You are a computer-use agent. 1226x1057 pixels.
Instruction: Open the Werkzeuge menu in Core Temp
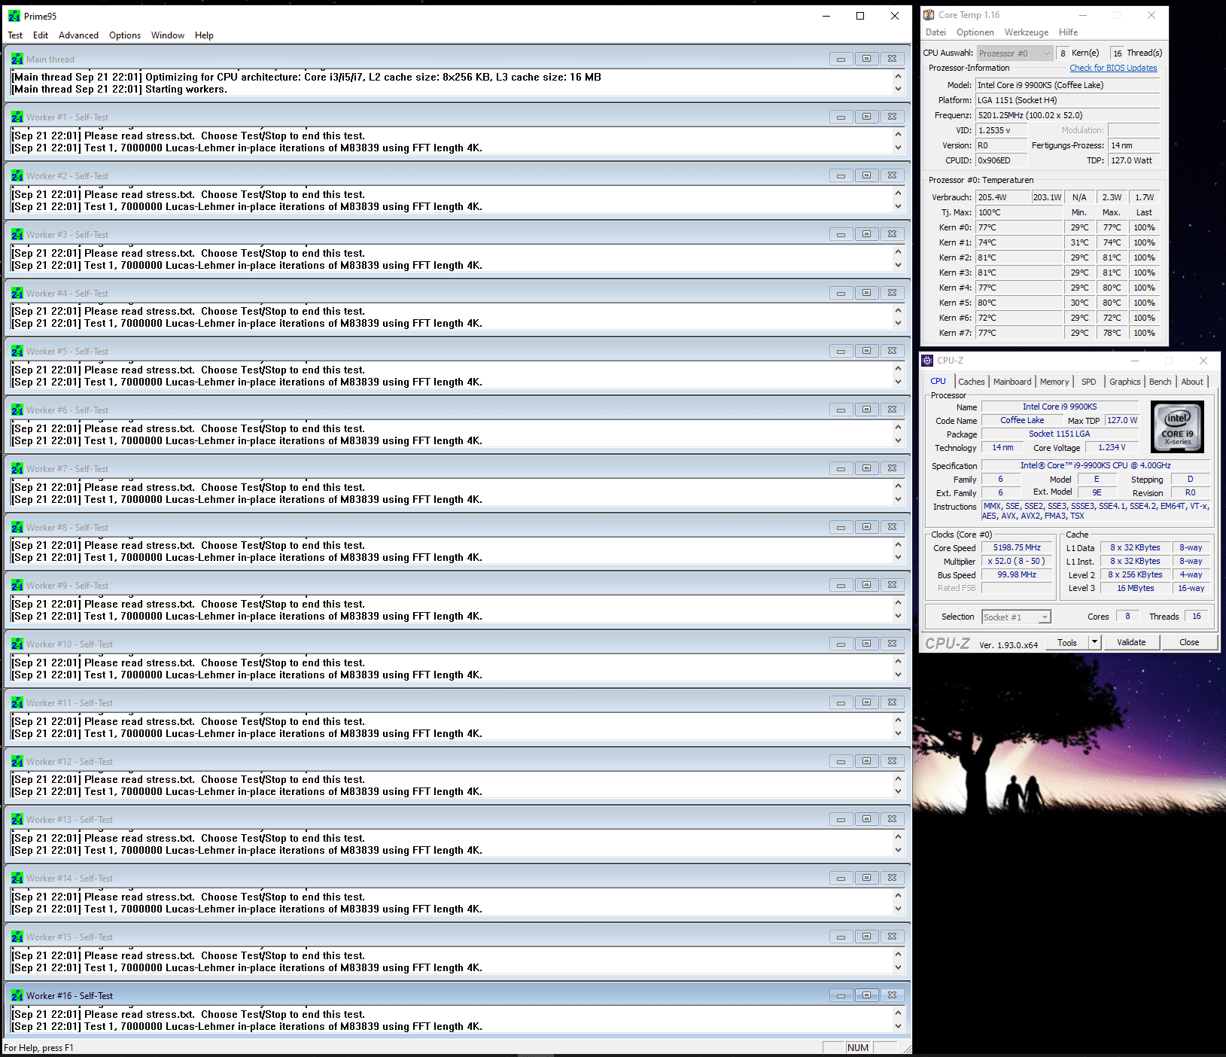pyautogui.click(x=1027, y=32)
